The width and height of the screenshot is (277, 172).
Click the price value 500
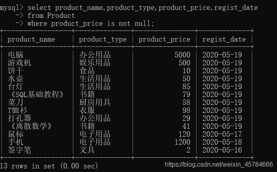pos(184,63)
